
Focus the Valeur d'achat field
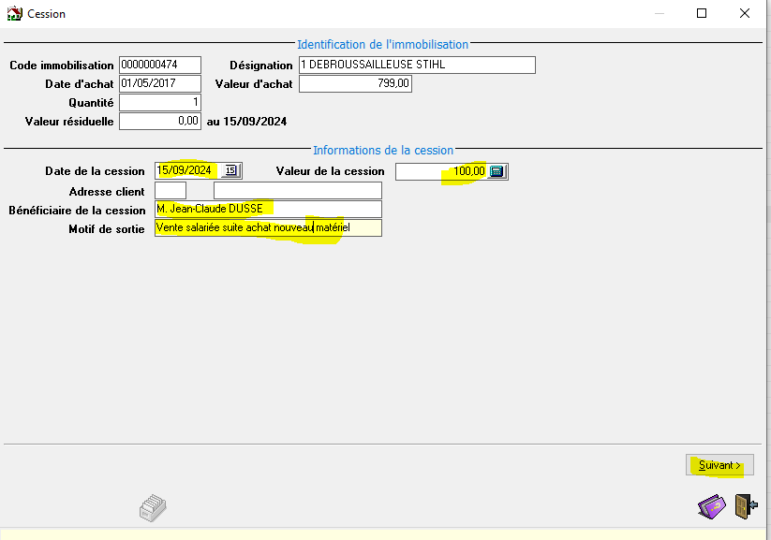click(355, 83)
